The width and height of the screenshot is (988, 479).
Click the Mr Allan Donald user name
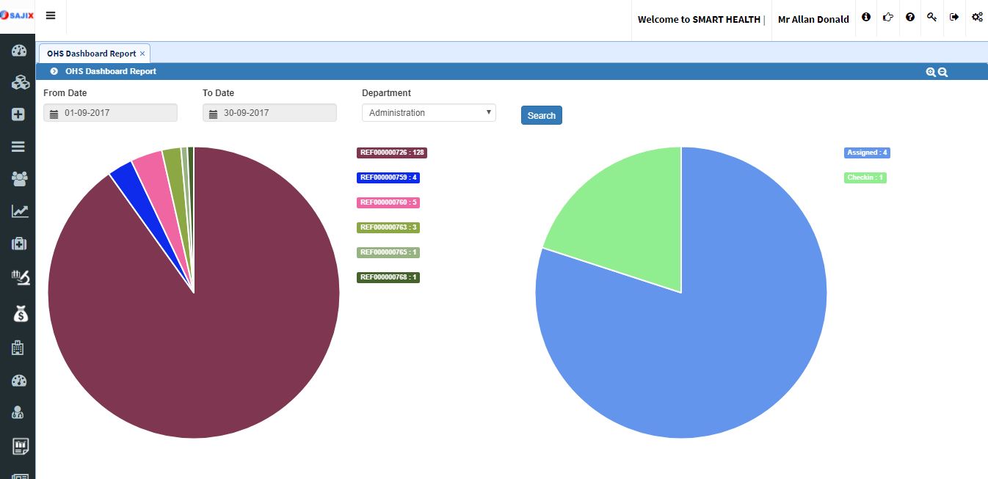tap(813, 20)
